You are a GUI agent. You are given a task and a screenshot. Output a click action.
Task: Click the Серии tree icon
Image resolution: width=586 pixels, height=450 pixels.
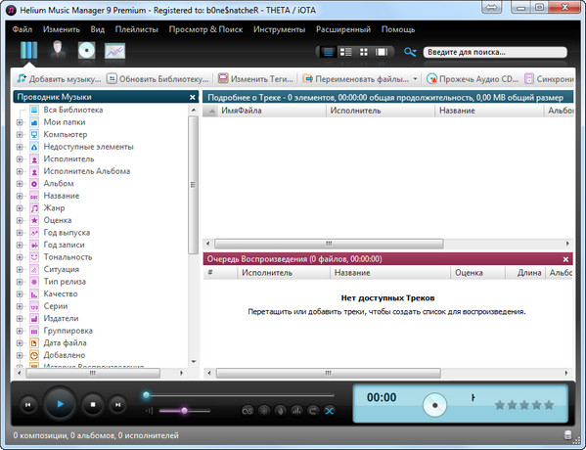tap(34, 306)
